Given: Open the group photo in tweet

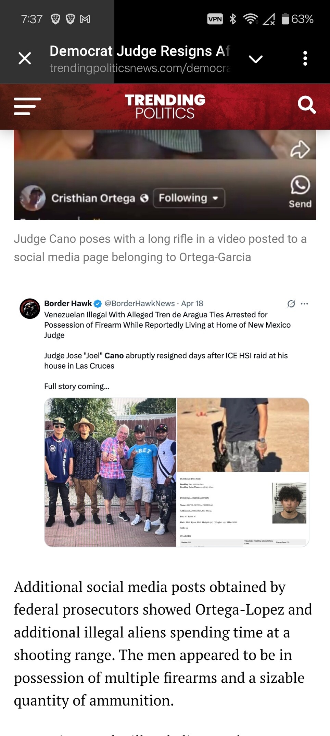Looking at the screenshot, I should [111, 472].
